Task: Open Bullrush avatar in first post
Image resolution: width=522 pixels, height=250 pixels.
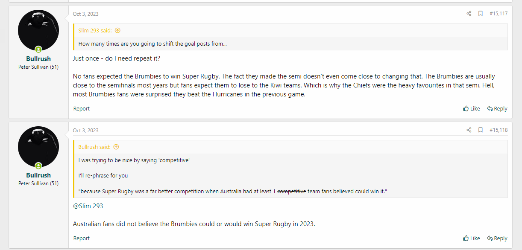Action: click(38, 30)
